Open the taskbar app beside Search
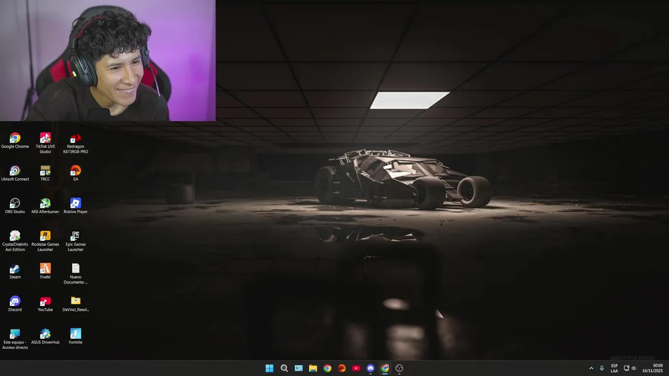 [298, 368]
